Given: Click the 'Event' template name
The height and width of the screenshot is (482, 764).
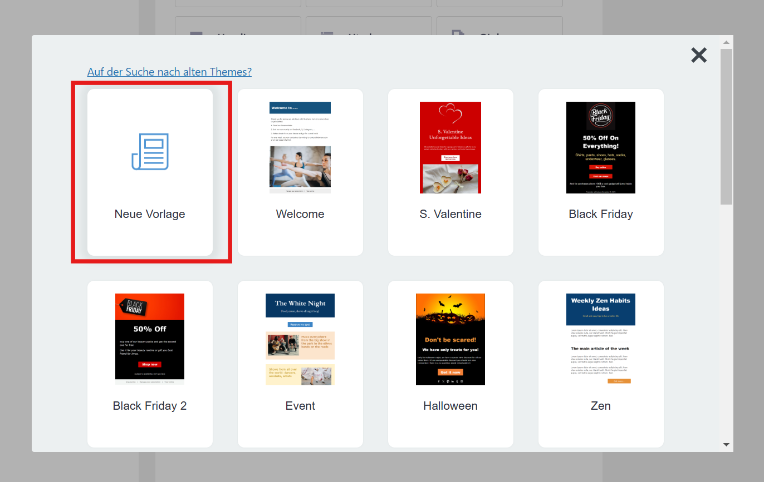Looking at the screenshot, I should coord(300,406).
